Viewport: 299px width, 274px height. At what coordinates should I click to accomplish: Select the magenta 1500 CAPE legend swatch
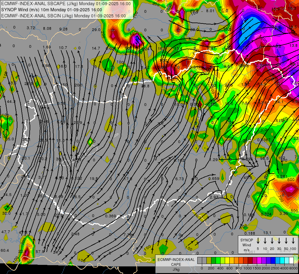pyautogui.click(x=259, y=261)
